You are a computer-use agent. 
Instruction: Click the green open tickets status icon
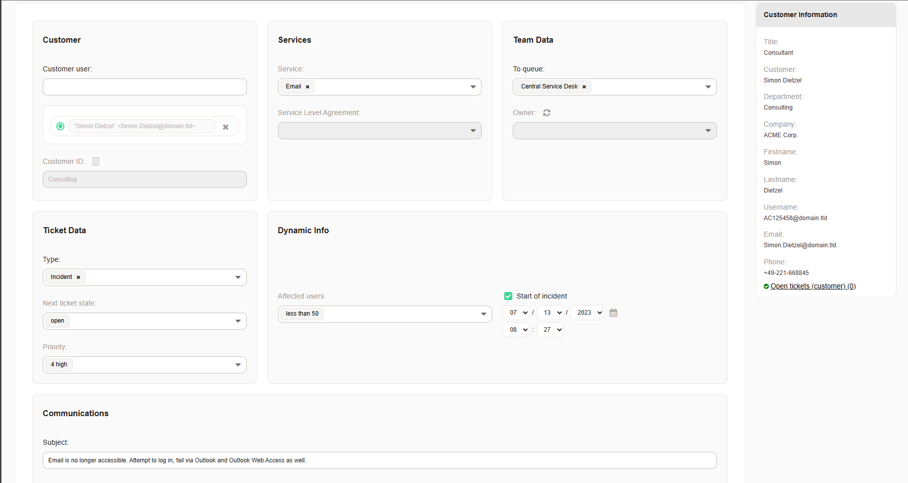pyautogui.click(x=766, y=286)
